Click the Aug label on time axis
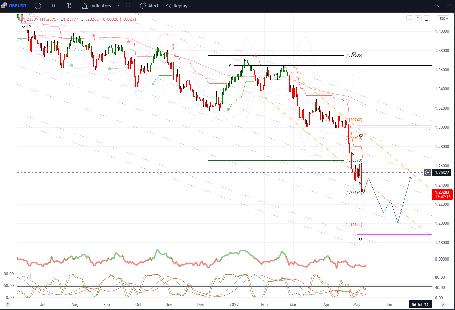Screen dimensions: 455x310 pos(75,305)
